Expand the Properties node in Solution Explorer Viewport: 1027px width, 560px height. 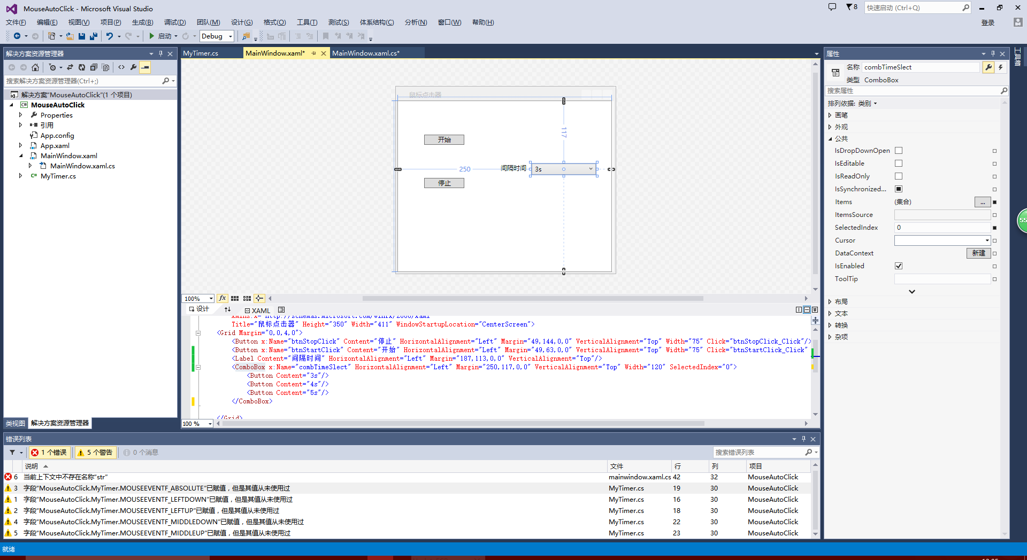(x=21, y=115)
